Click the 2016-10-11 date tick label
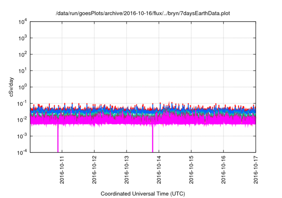Screen dimensions: 282x198 click(x=62, y=170)
